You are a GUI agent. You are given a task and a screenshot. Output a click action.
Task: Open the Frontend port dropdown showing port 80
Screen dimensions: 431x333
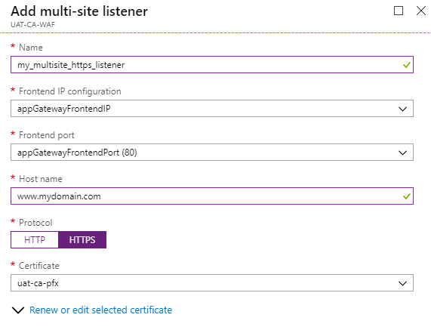coord(212,152)
